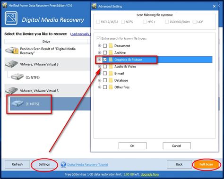Expand the Archive tree node
Image resolution: width=224 pixels, height=179 pixels.
point(100,52)
